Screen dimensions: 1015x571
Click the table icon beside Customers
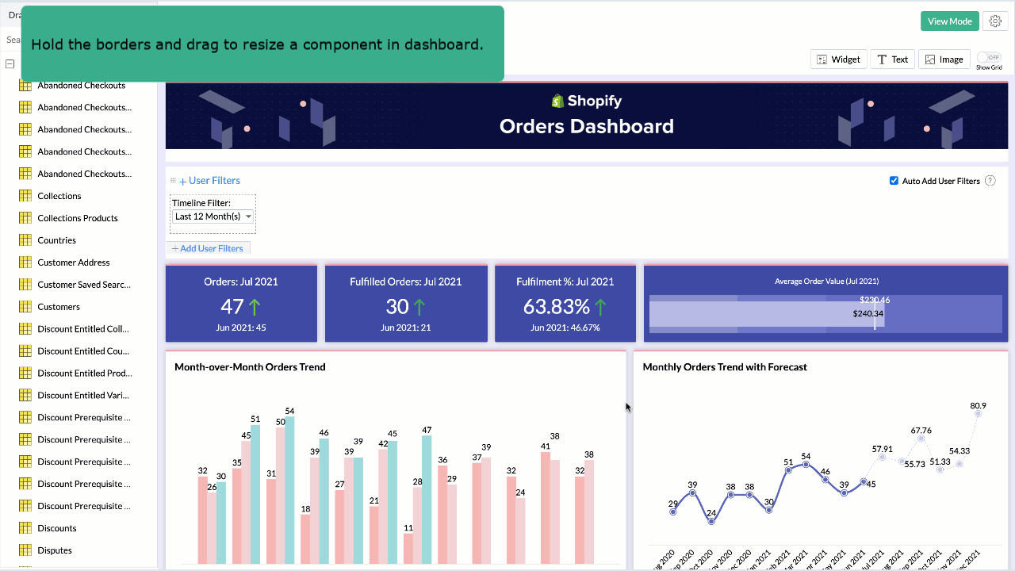(x=25, y=307)
